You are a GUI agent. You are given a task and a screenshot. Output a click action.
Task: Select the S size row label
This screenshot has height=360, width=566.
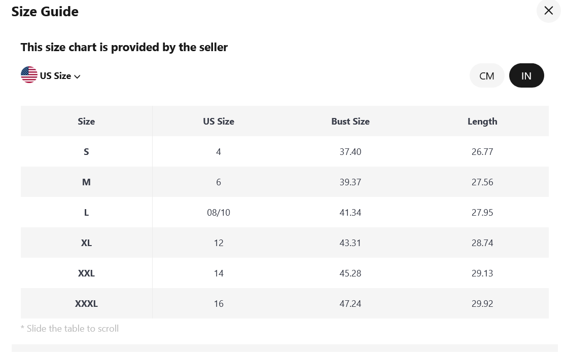[x=86, y=152]
